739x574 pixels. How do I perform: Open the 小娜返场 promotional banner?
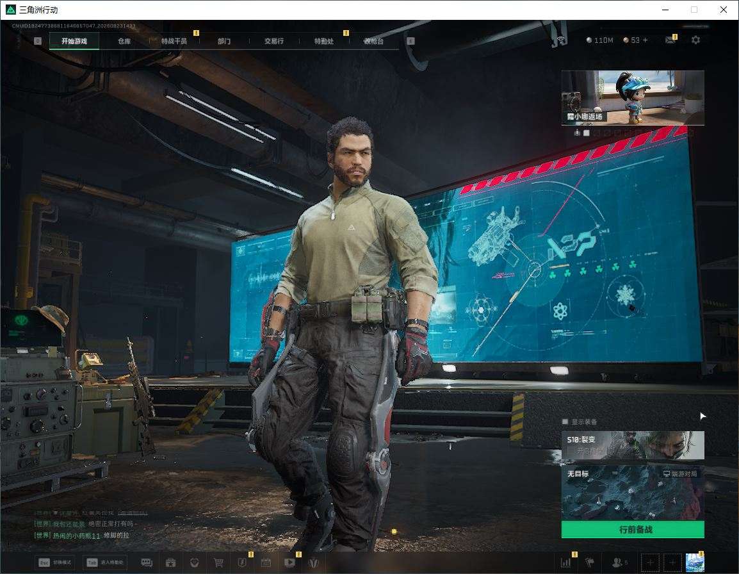(633, 97)
